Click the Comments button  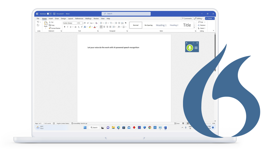(x=187, y=18)
